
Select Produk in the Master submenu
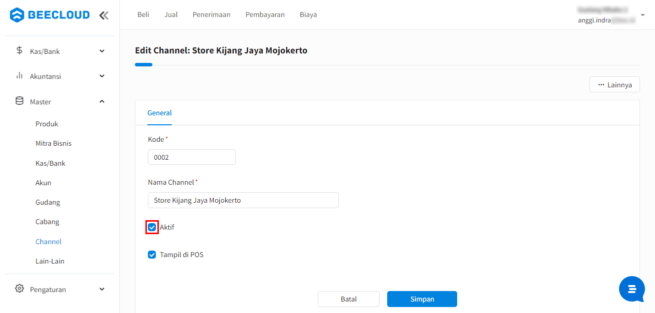(47, 124)
